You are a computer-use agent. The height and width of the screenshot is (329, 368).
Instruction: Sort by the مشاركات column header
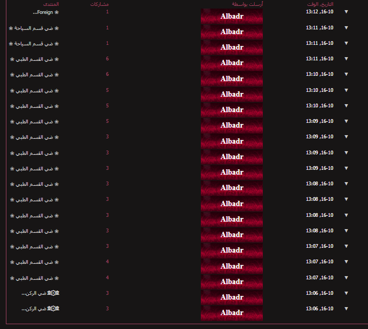click(x=100, y=4)
